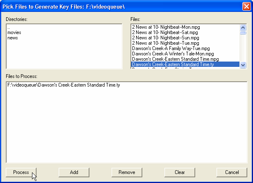This screenshot has height=183, width=253.
Task: Click the Clear button
Action: tap(180, 172)
